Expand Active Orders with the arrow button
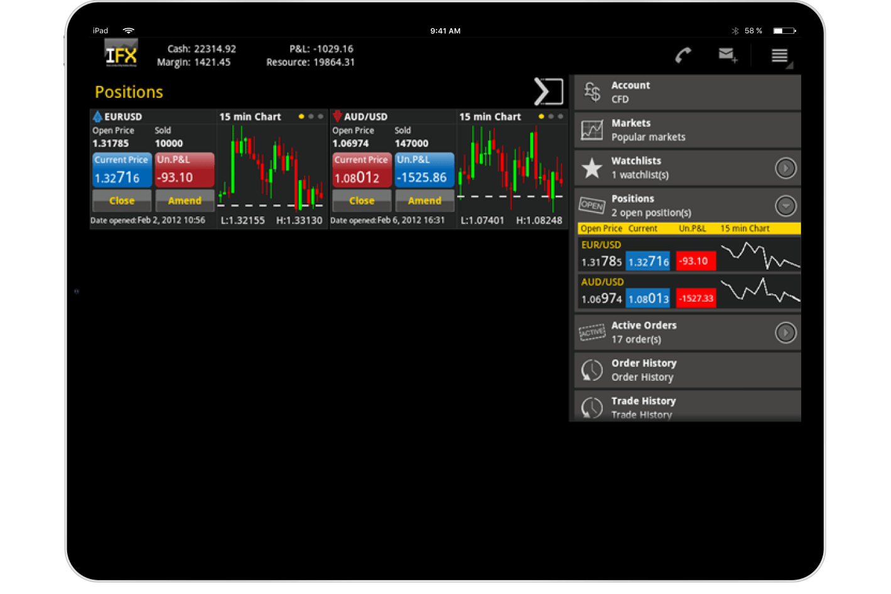This screenshot has width=891, height=594. point(786,332)
